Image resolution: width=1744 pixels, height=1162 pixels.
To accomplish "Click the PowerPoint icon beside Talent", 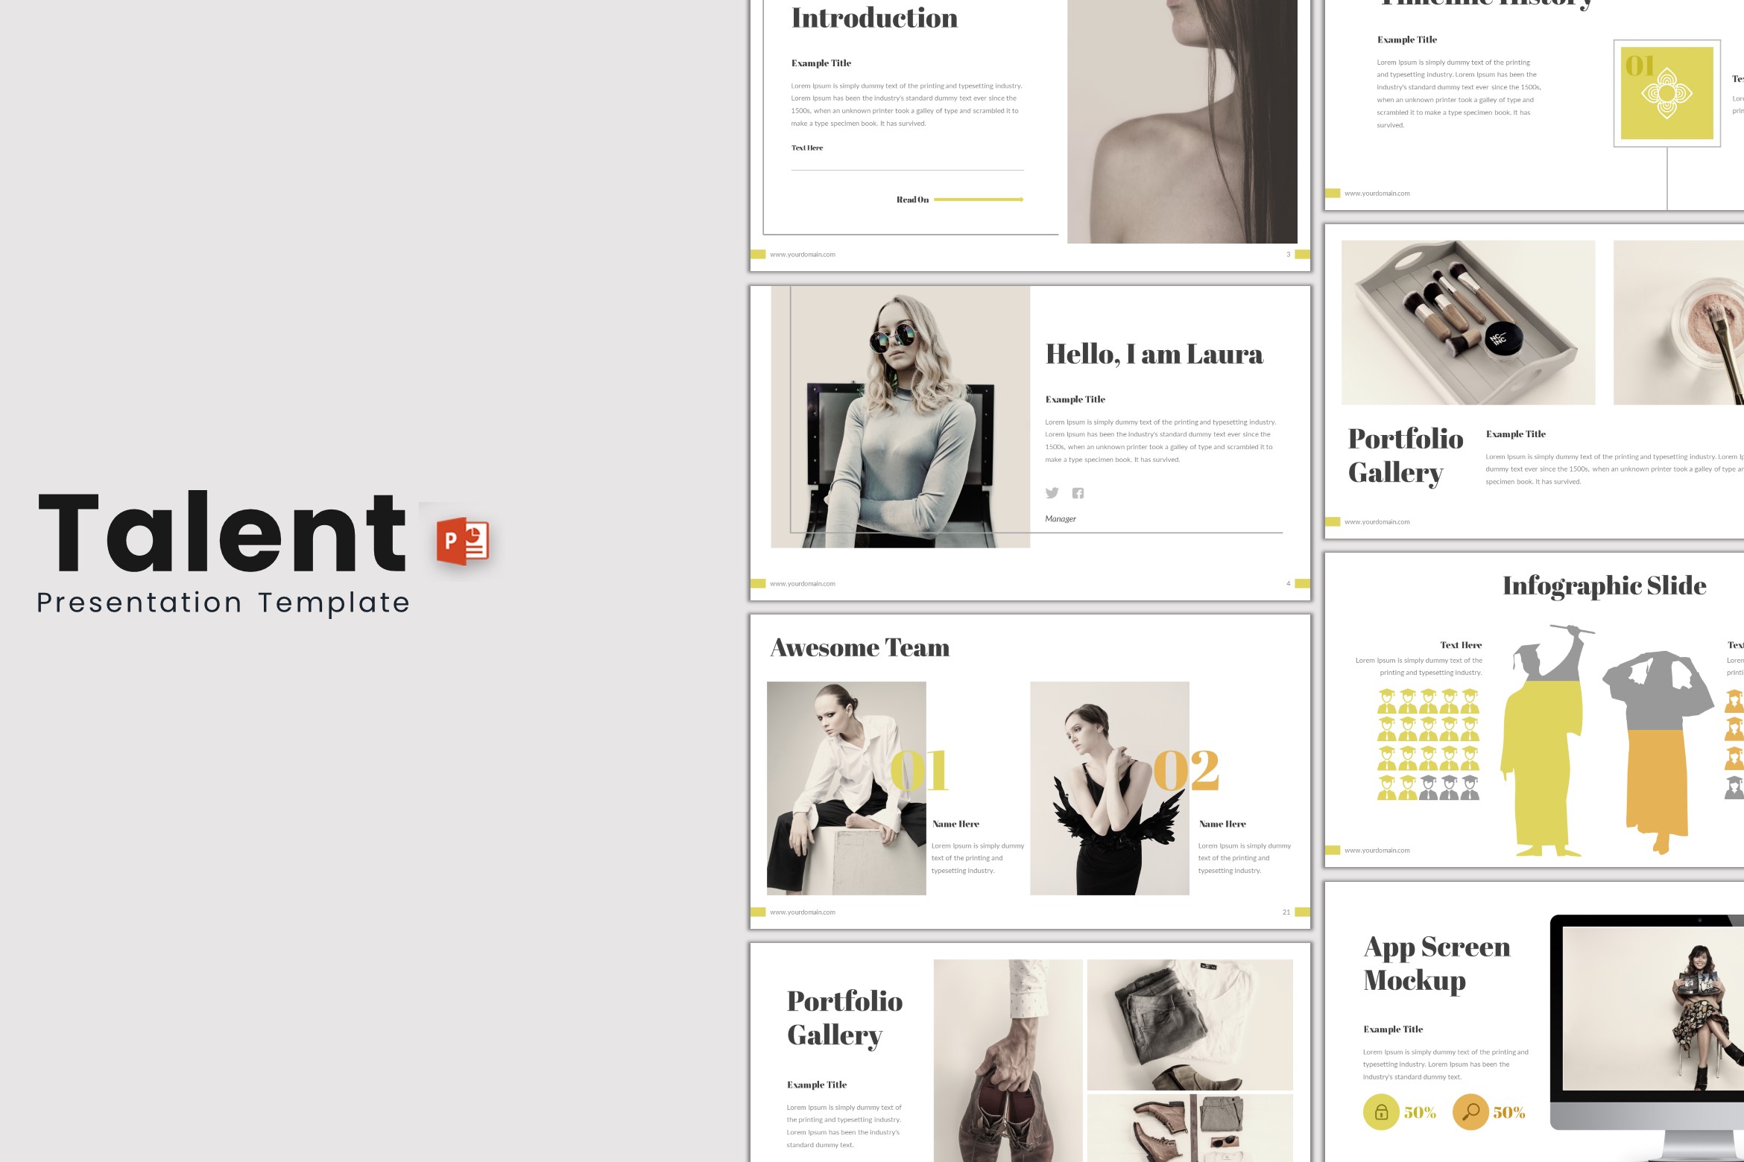I will [463, 540].
